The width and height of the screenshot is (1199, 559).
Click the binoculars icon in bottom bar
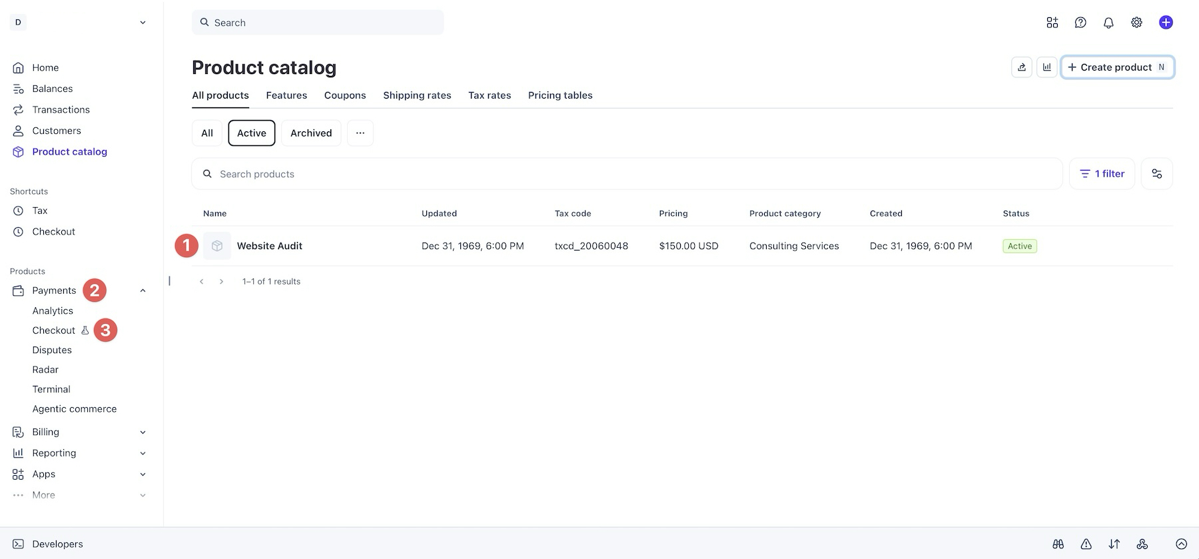(1058, 544)
